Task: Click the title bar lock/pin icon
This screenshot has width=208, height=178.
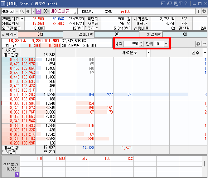Action: click(176, 3)
